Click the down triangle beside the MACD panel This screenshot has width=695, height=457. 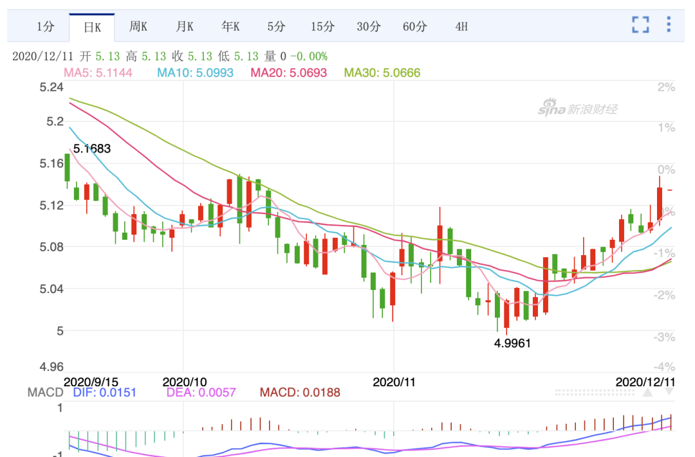point(669,392)
